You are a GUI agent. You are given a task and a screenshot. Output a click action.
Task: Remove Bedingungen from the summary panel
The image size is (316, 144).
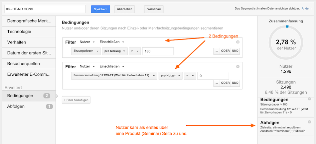pyautogui.click(x=309, y=99)
